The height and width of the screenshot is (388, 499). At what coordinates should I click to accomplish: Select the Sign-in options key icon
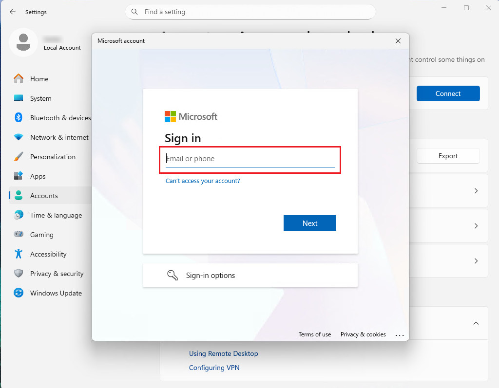[172, 275]
